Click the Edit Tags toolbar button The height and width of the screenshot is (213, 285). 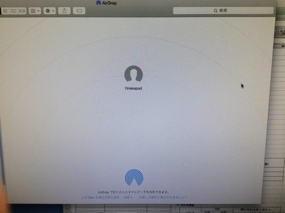pyautogui.click(x=79, y=11)
